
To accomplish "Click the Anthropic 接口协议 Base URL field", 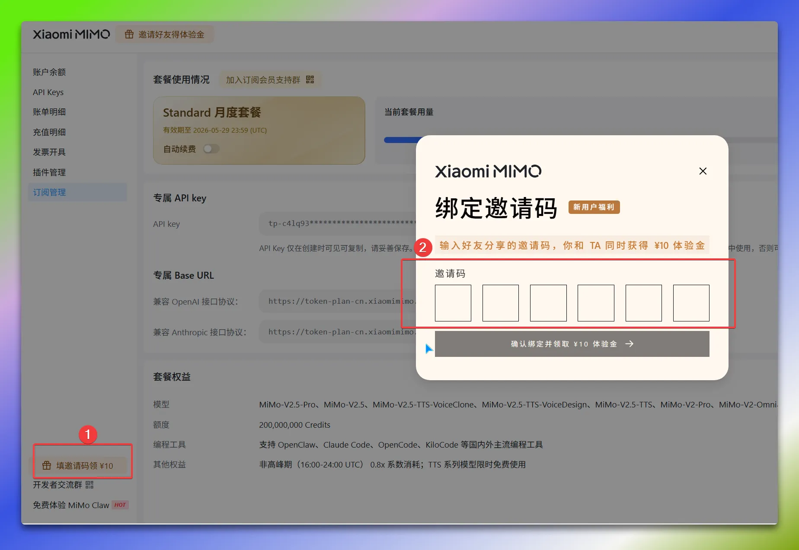I will [x=337, y=332].
